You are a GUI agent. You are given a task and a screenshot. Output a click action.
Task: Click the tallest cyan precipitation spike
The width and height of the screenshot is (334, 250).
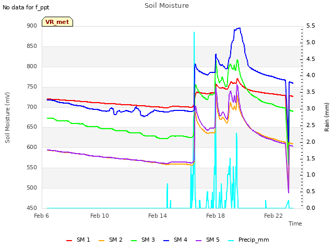(x=194, y=32)
